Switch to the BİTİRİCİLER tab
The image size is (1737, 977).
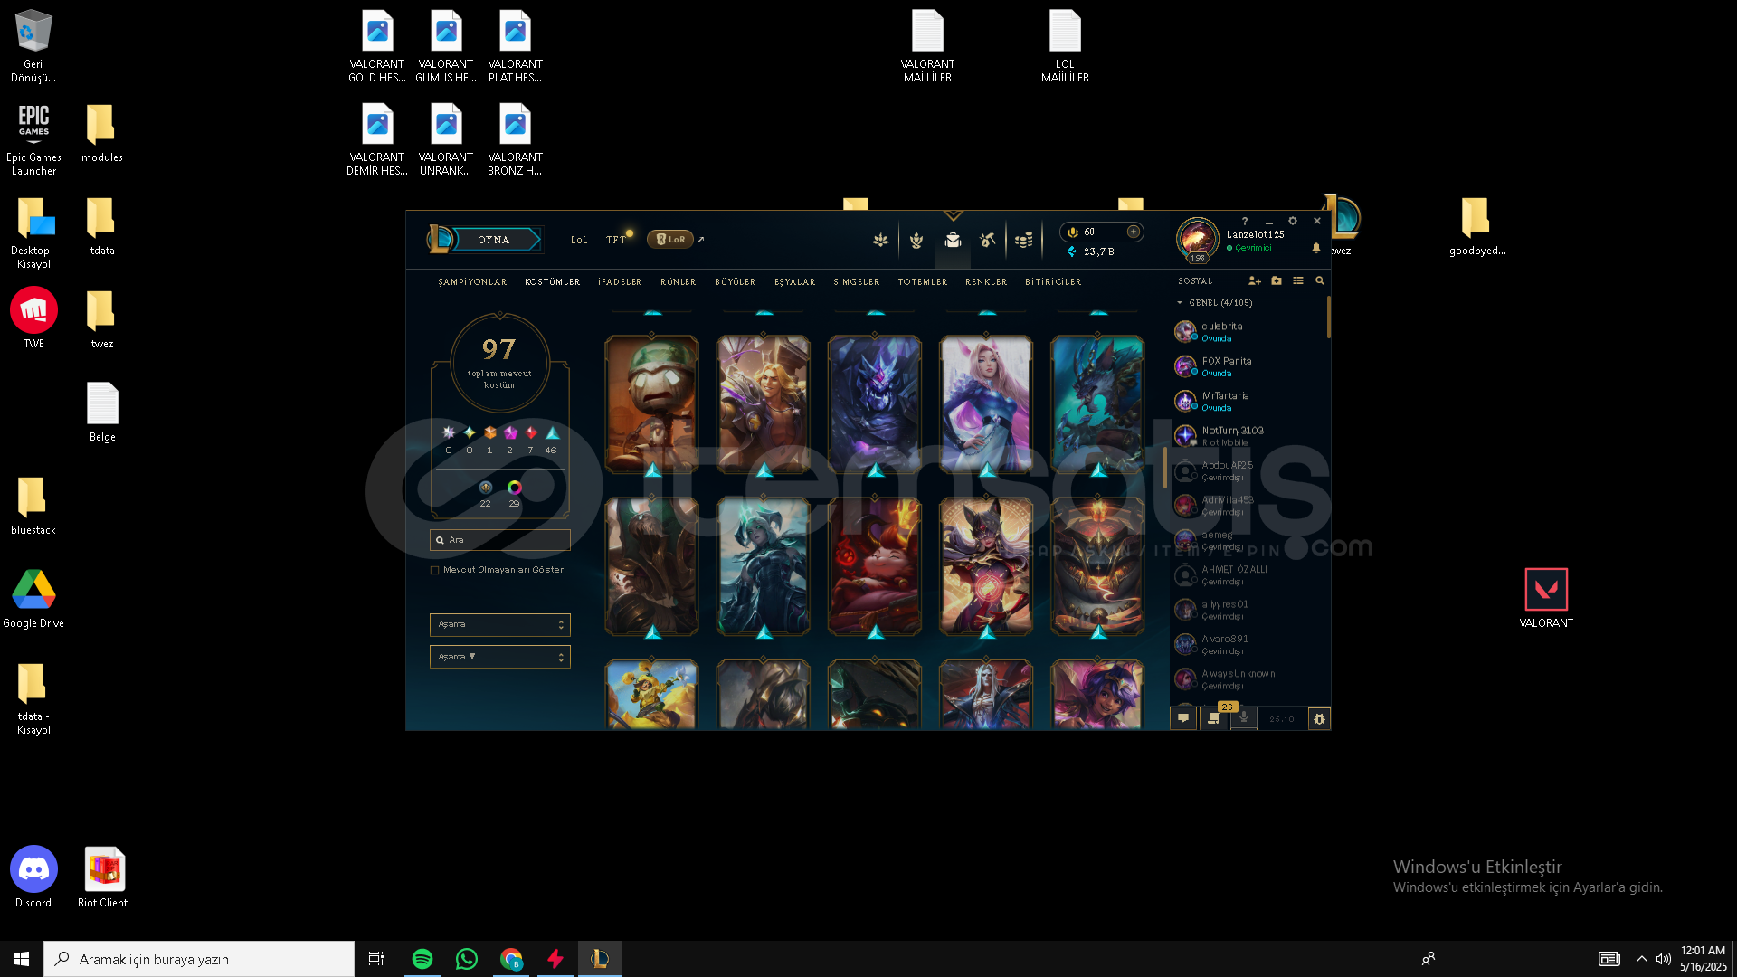point(1053,282)
